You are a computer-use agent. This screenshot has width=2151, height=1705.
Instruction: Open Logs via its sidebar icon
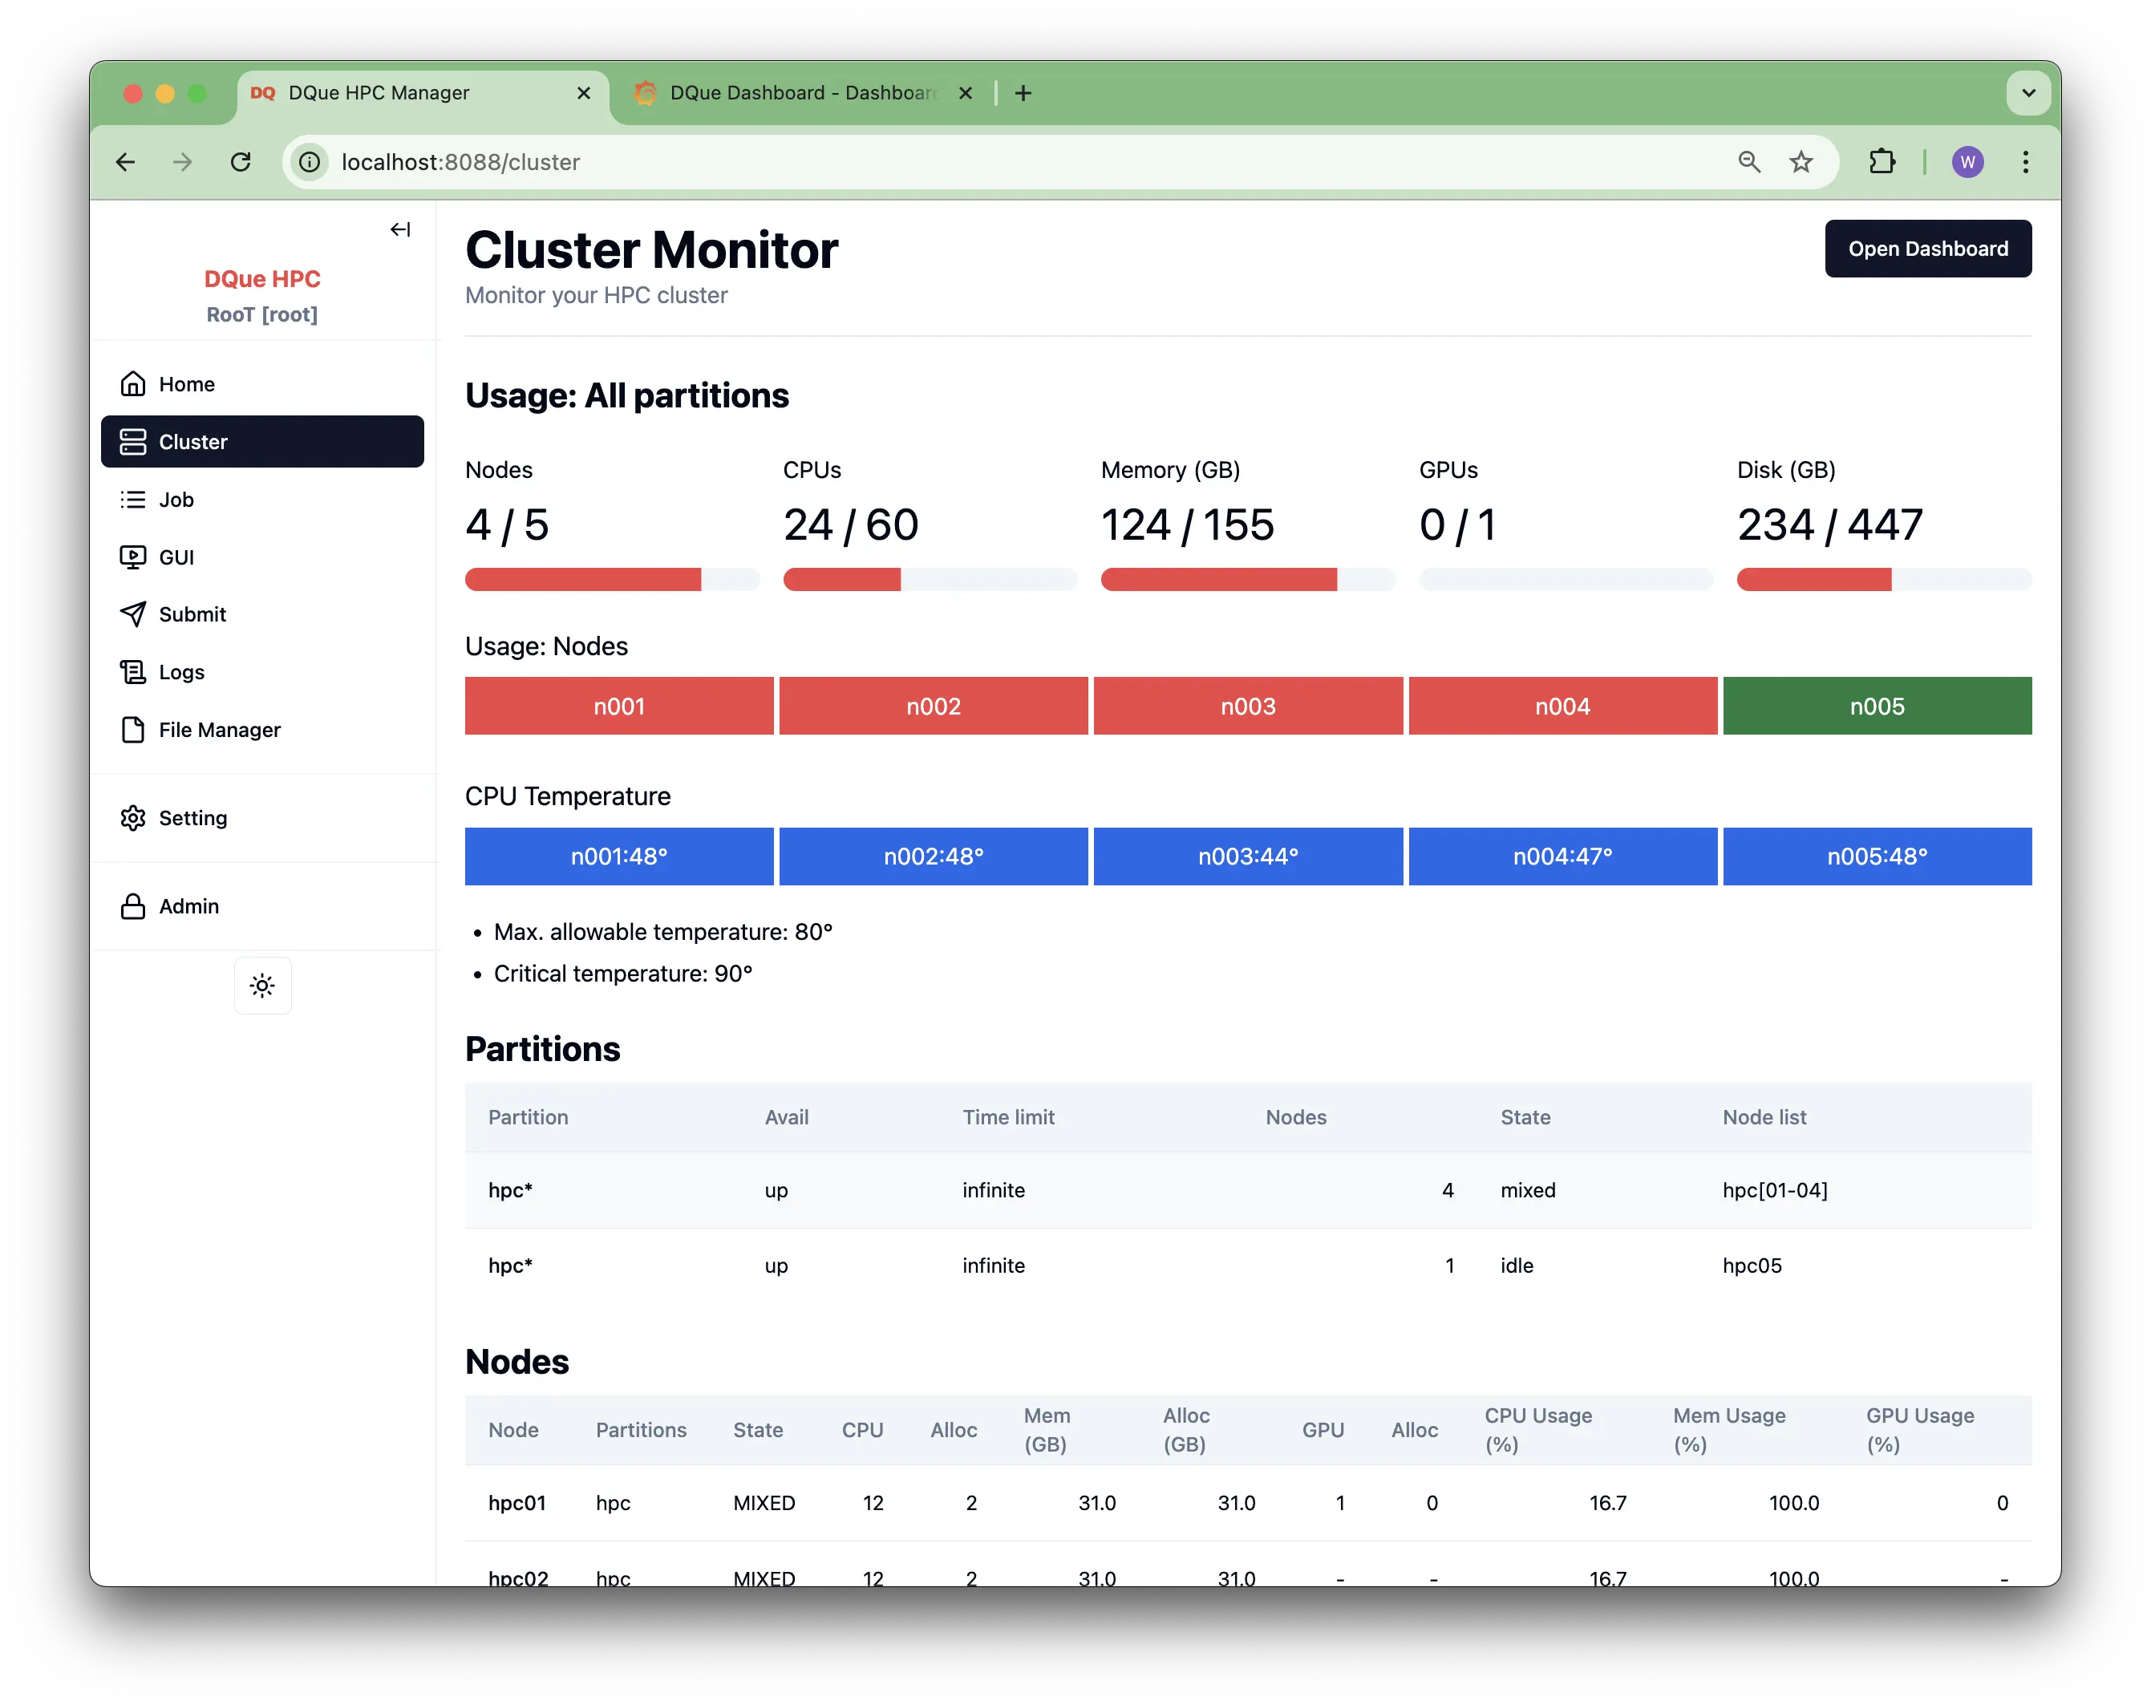click(134, 671)
